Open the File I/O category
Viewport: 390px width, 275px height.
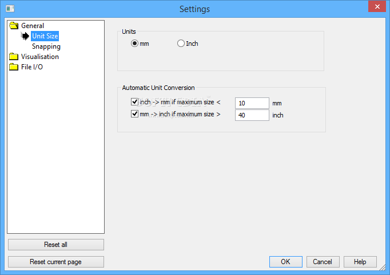(32, 67)
